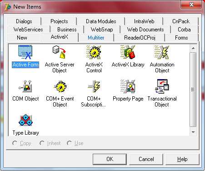The image size is (205, 171).
Task: Click the "ActiveX Library" label
Action: point(128,65)
